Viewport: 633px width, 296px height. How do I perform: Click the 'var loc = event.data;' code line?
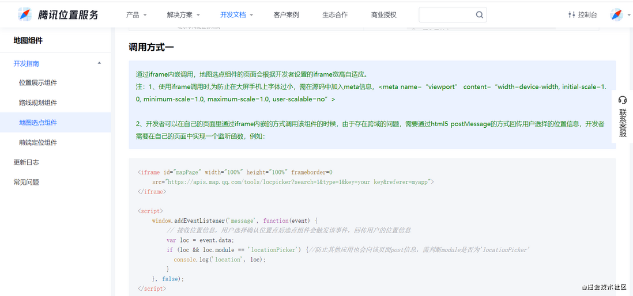(x=200, y=240)
